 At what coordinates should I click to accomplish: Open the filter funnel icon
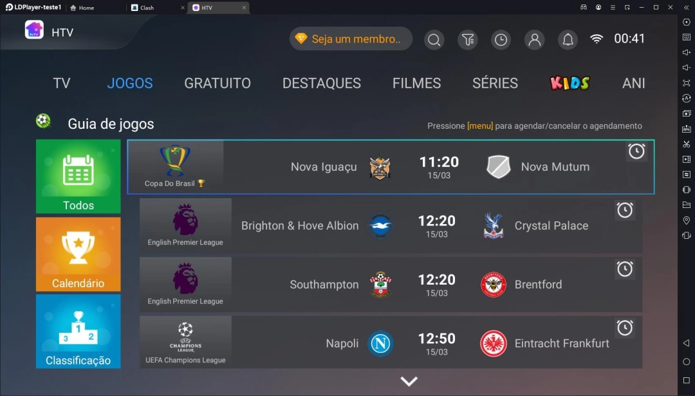tap(468, 39)
